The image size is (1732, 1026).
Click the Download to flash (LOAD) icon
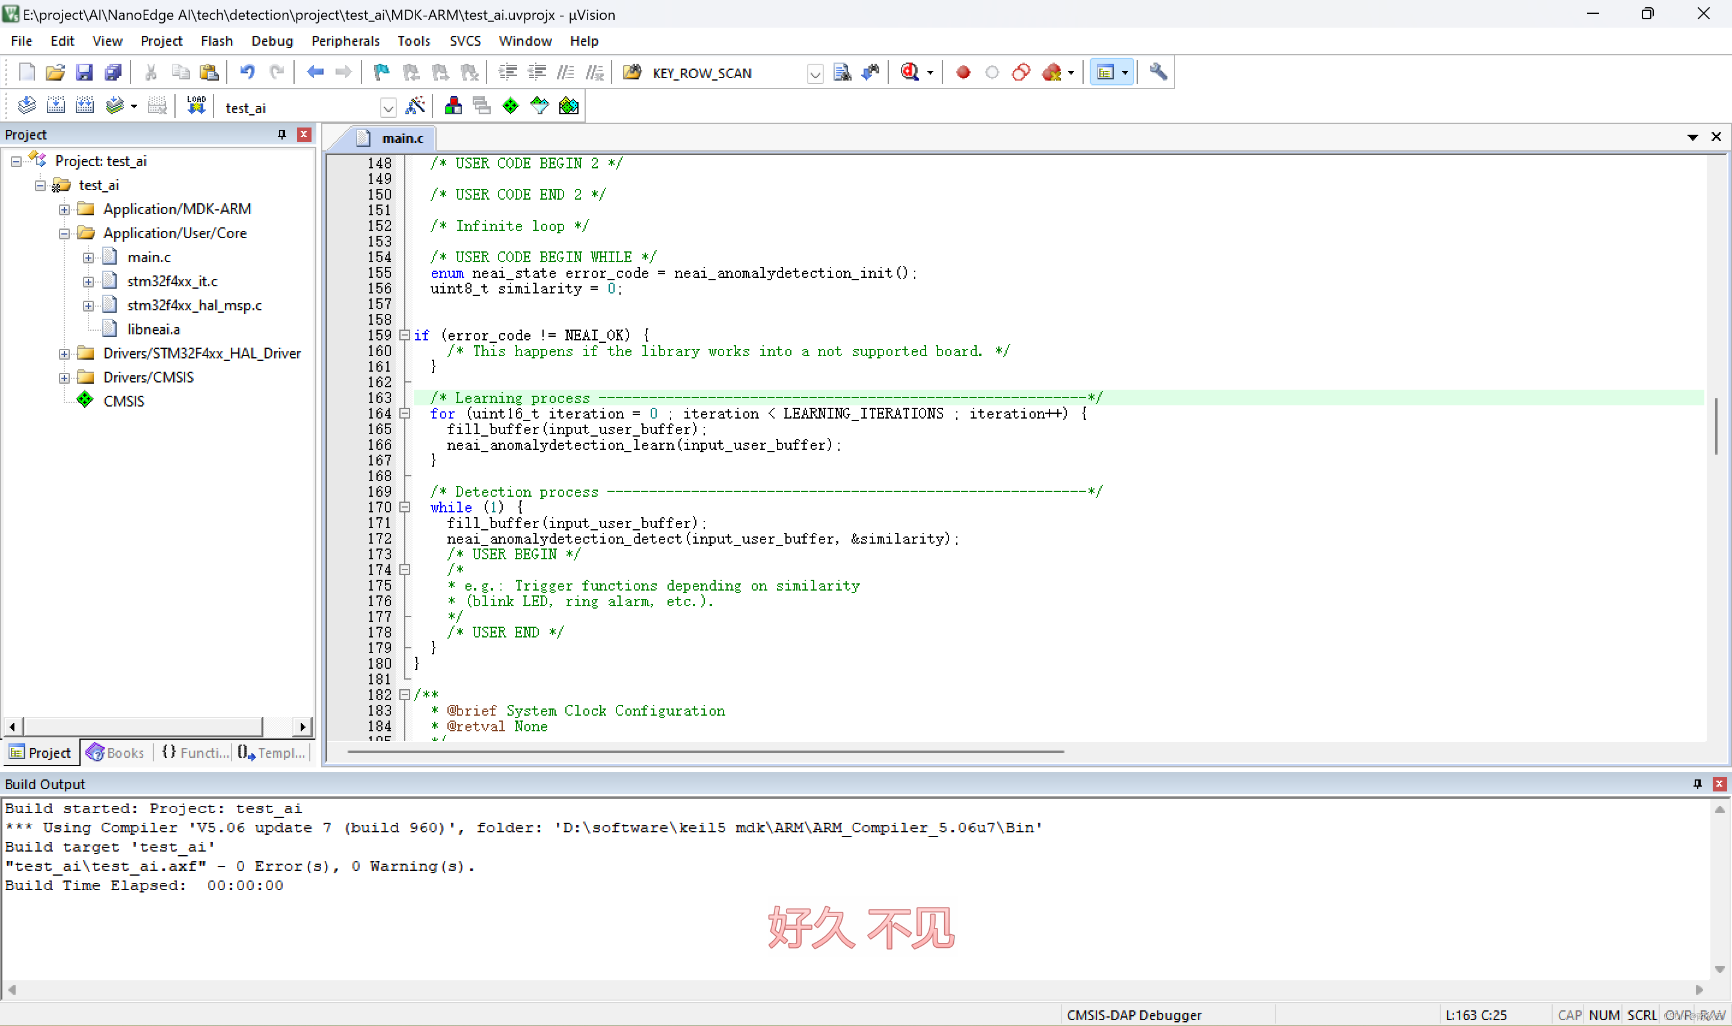196,106
